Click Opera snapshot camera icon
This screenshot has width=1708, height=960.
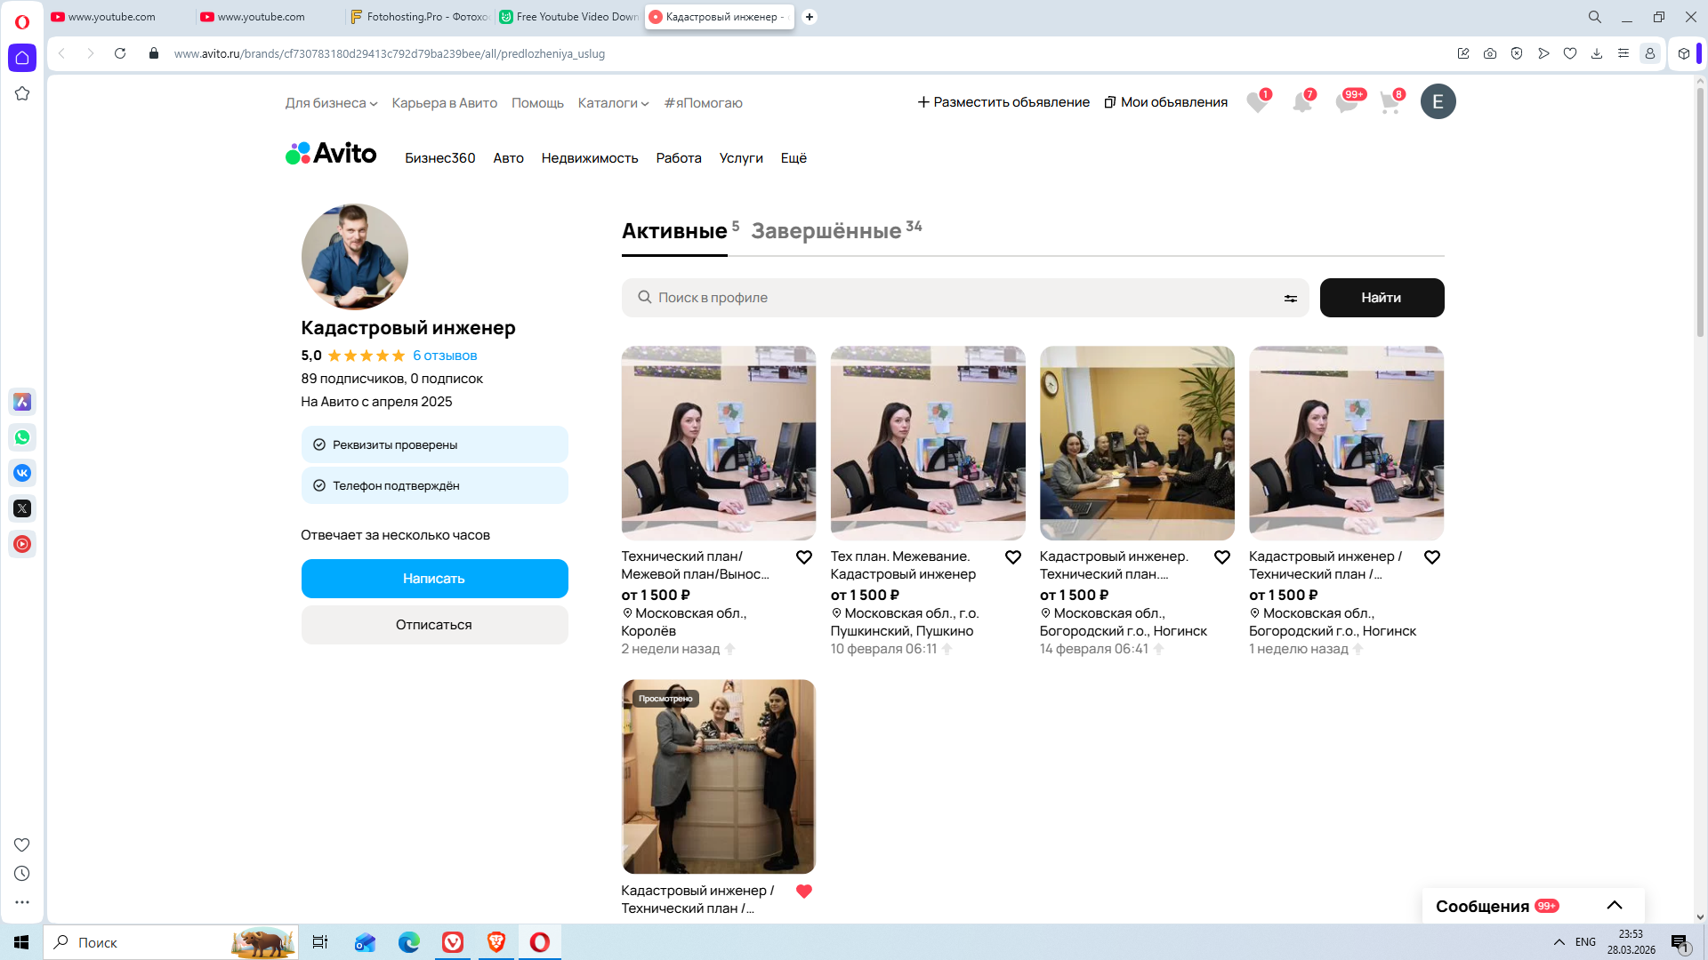[1490, 53]
